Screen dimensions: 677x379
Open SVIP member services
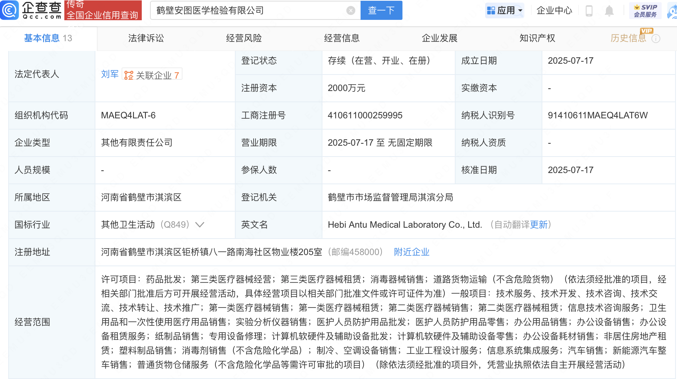pos(645,10)
